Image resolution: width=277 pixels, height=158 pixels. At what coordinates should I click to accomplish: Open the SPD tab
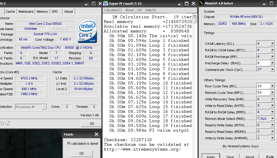pos(55,12)
